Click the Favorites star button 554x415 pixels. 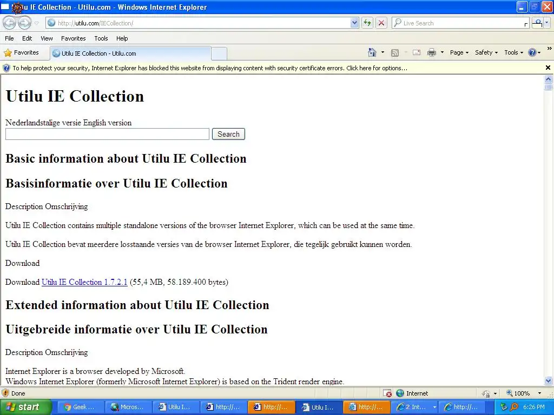(21, 52)
